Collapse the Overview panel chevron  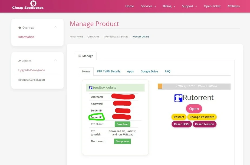pyautogui.click(x=55, y=27)
